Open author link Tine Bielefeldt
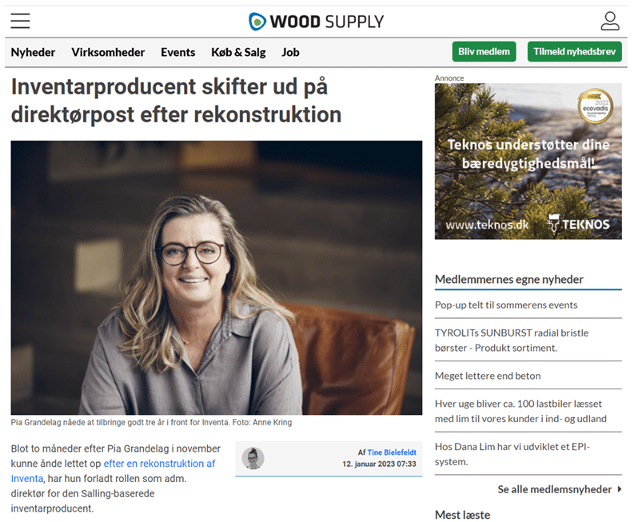This screenshot has width=642, height=522. (x=392, y=452)
